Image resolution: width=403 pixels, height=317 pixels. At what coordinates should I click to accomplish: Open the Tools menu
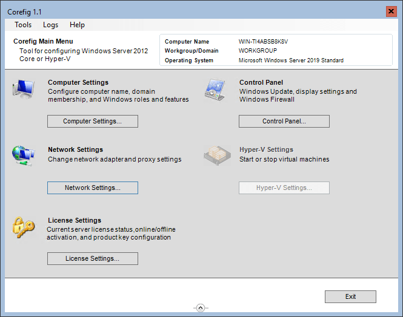23,25
